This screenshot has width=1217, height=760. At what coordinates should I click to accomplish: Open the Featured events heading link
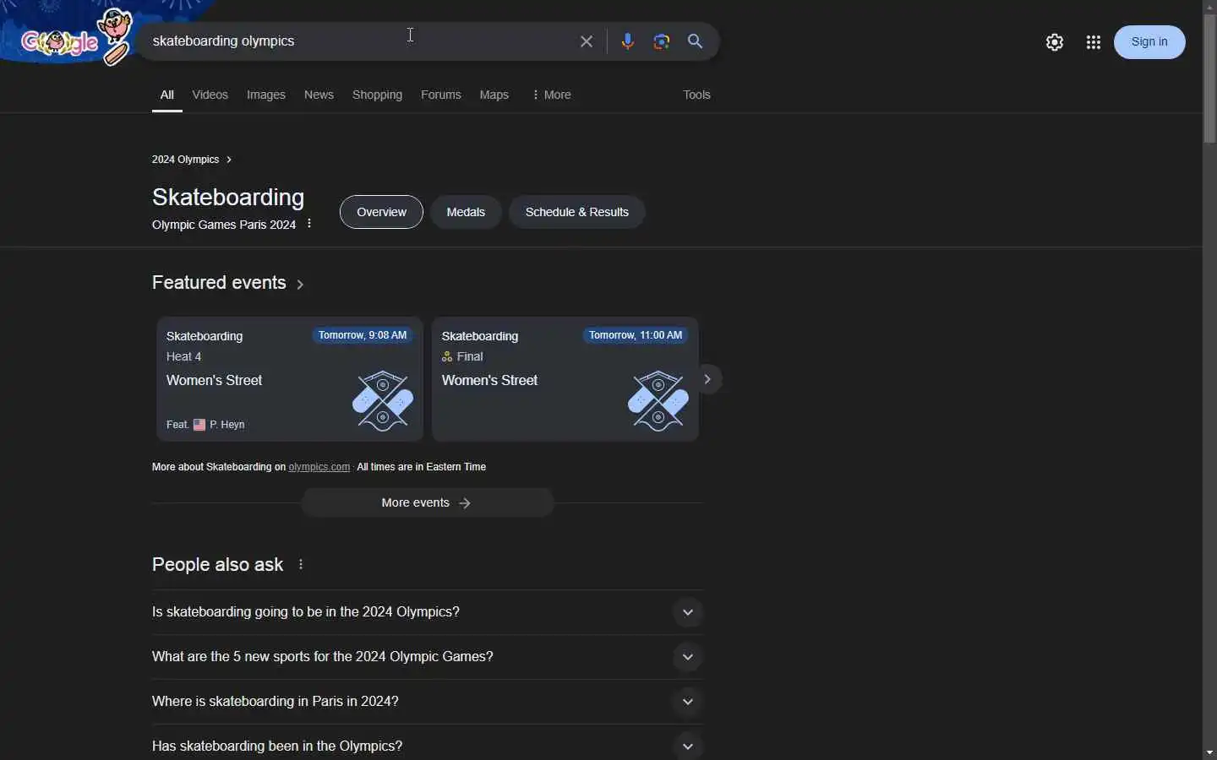pyautogui.click(x=228, y=283)
